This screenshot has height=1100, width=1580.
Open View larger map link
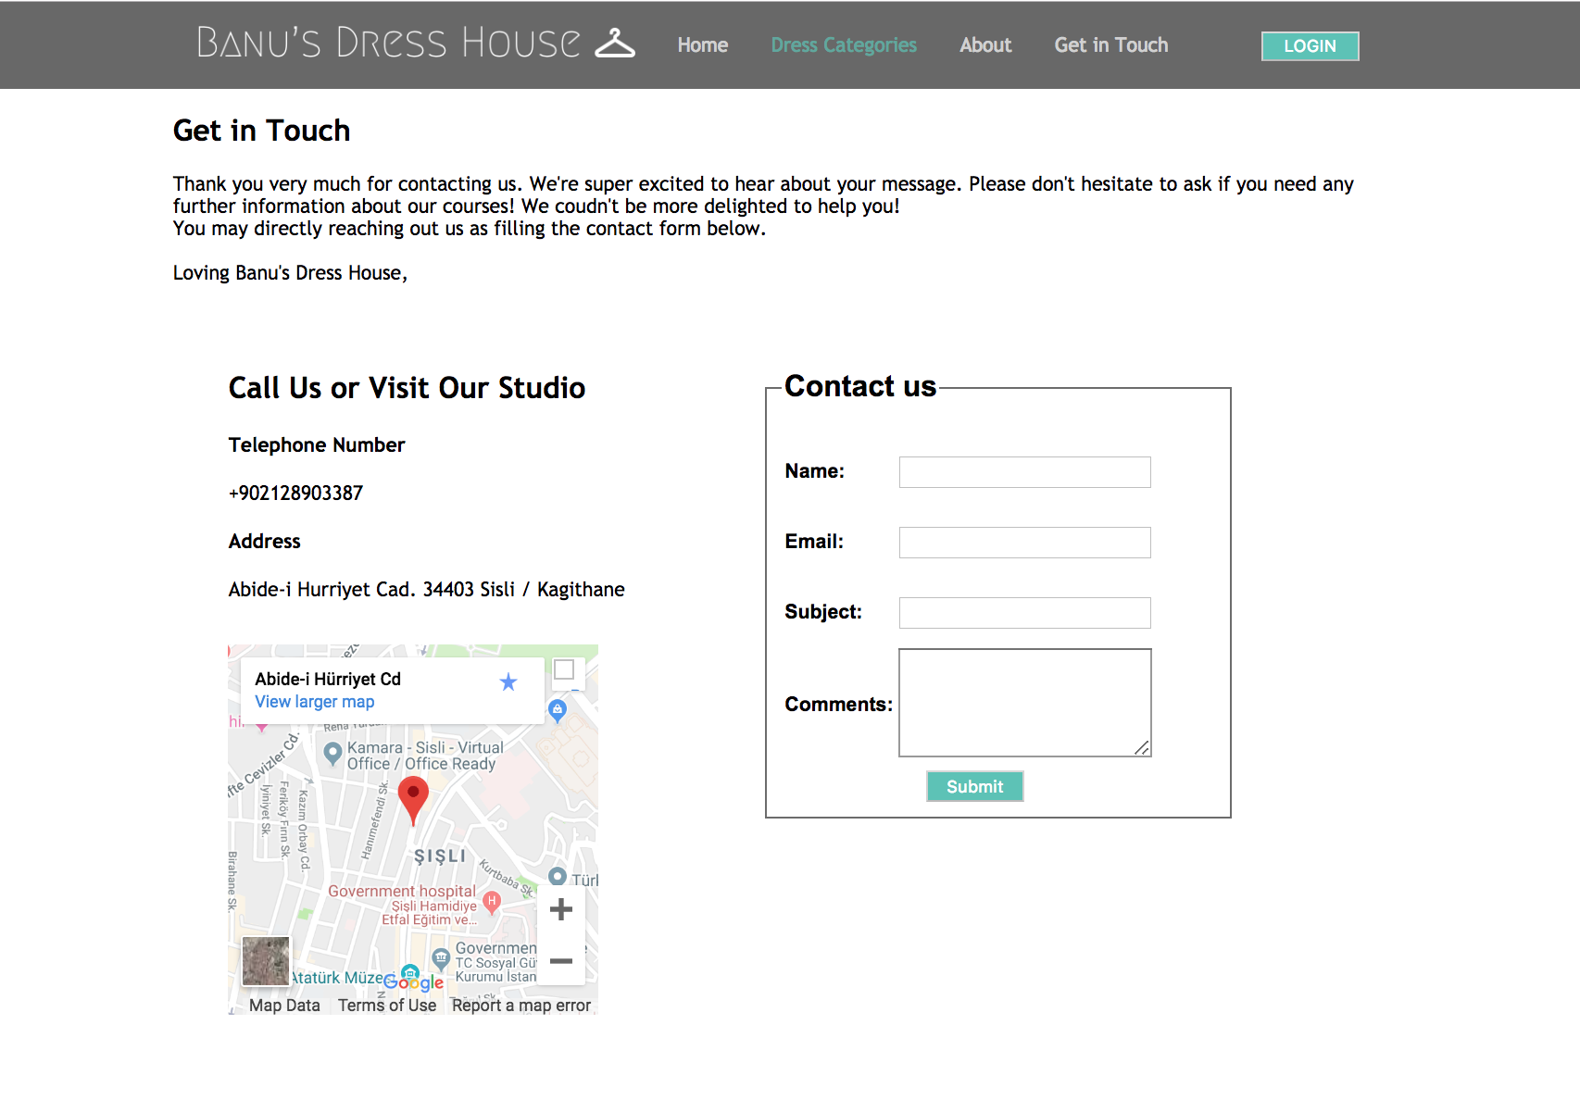(315, 701)
